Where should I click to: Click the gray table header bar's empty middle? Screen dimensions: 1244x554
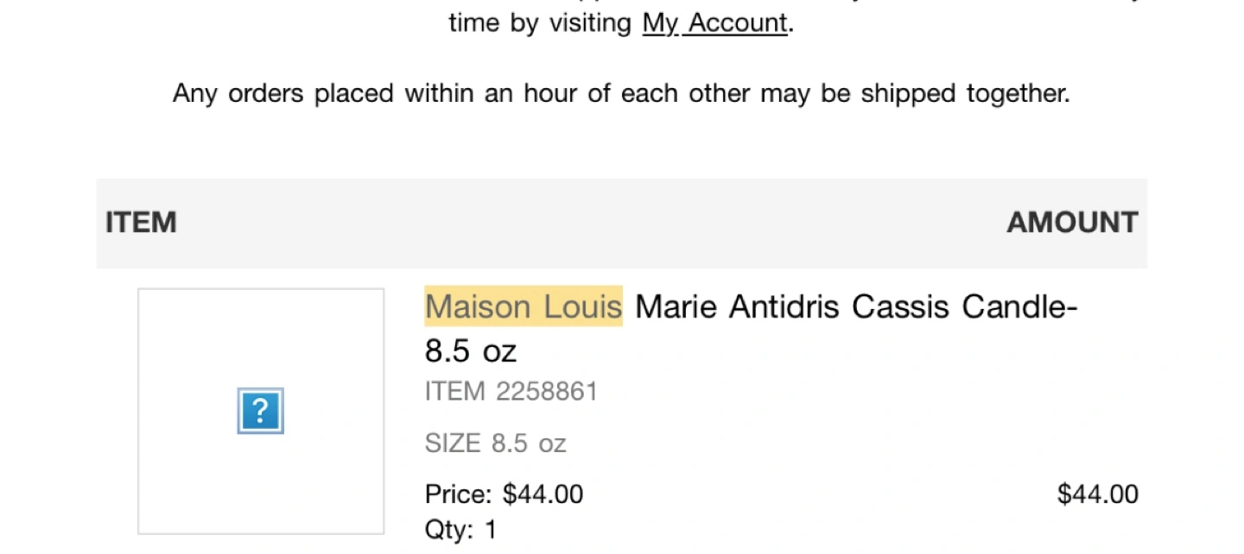click(x=592, y=223)
